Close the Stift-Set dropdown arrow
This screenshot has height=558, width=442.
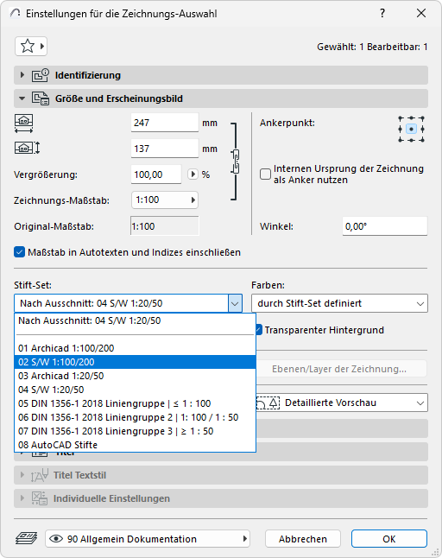(235, 303)
